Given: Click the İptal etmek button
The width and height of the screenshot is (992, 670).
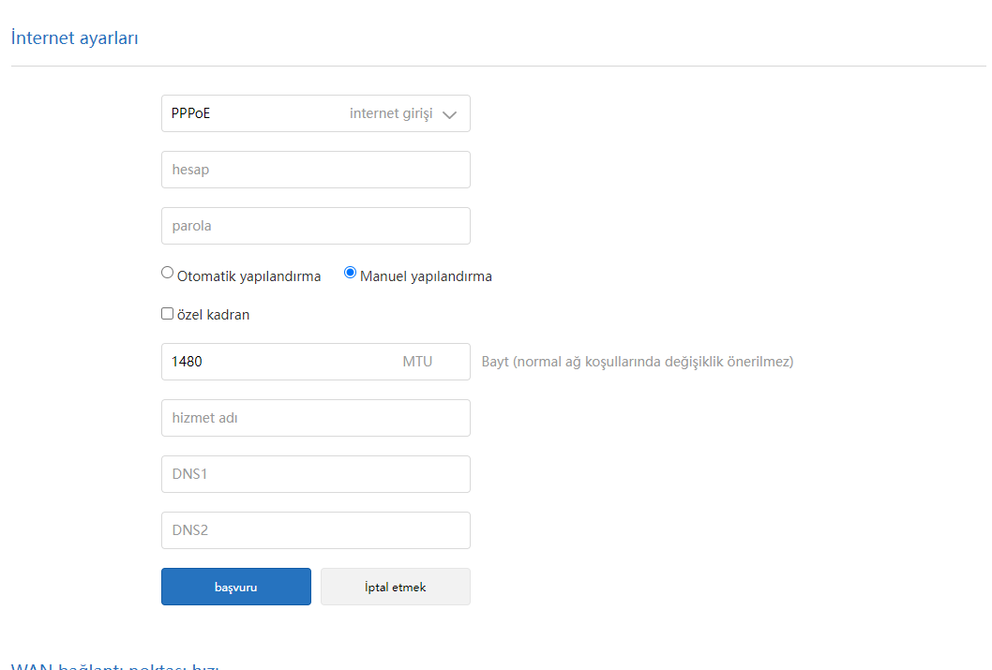Looking at the screenshot, I should coord(396,587).
